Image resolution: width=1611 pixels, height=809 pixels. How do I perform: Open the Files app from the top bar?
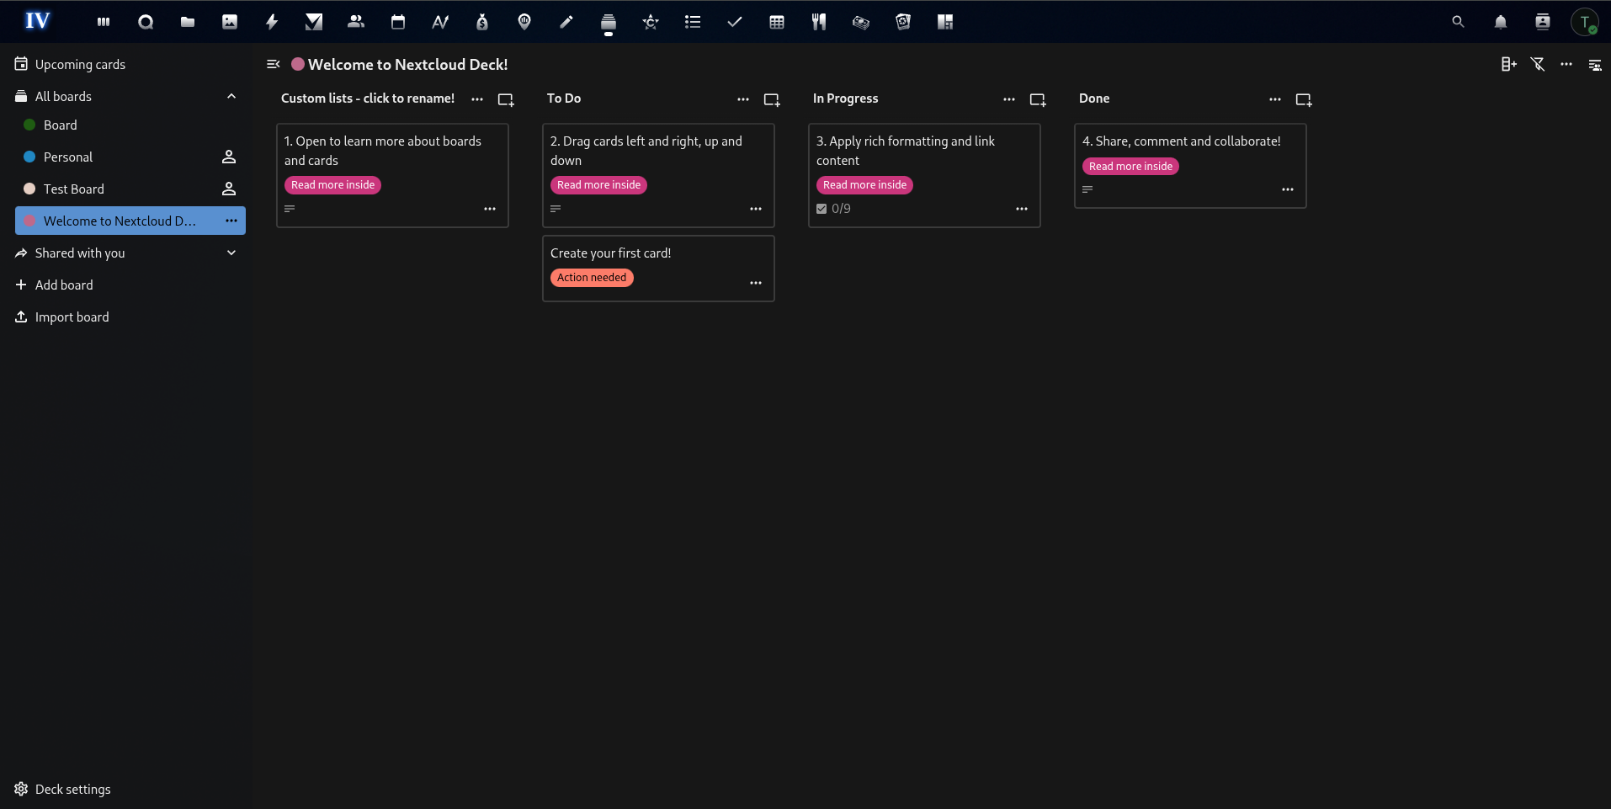(187, 21)
